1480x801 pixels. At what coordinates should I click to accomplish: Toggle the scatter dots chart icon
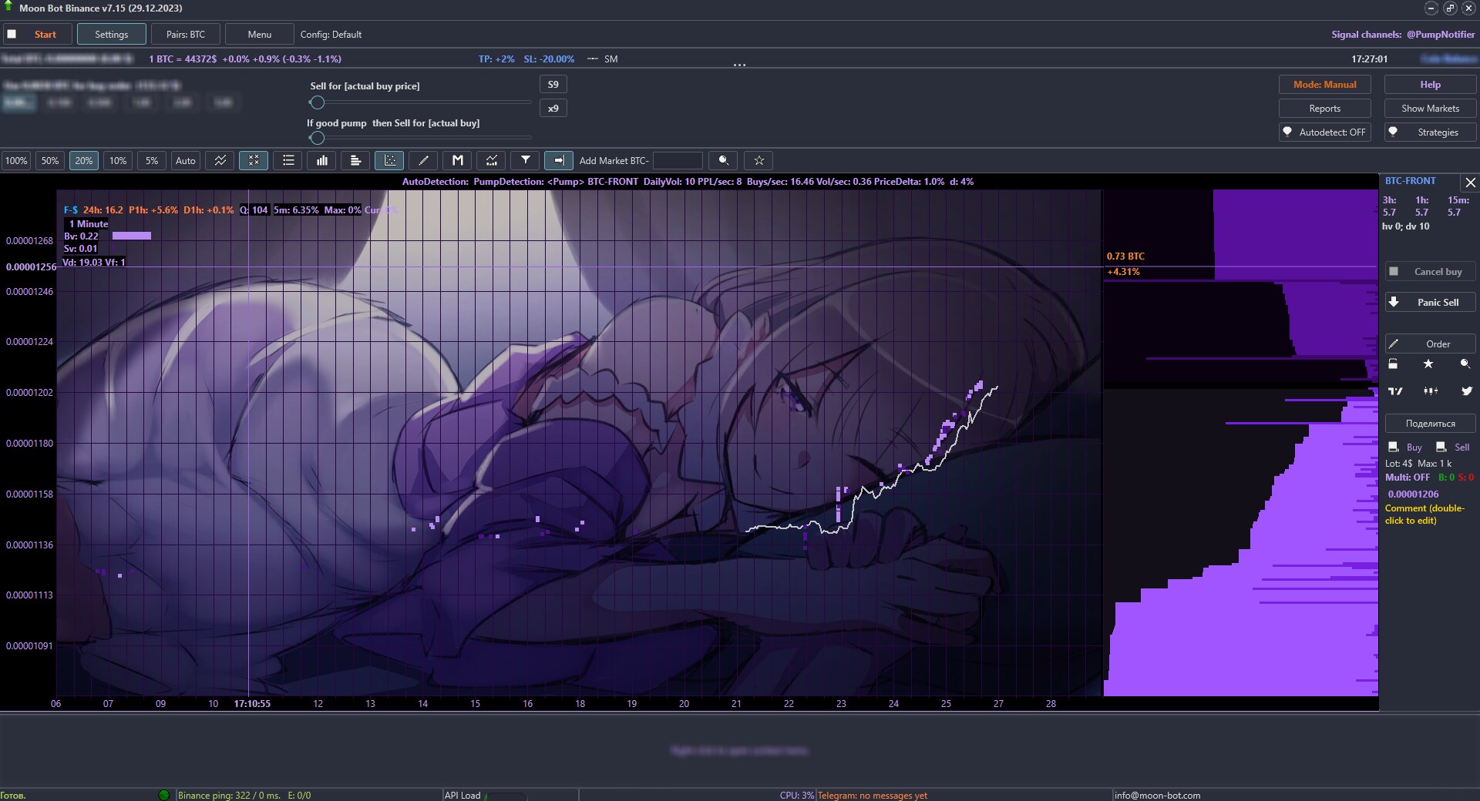tap(389, 160)
